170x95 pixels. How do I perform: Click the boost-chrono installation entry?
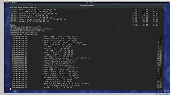(61, 72)
